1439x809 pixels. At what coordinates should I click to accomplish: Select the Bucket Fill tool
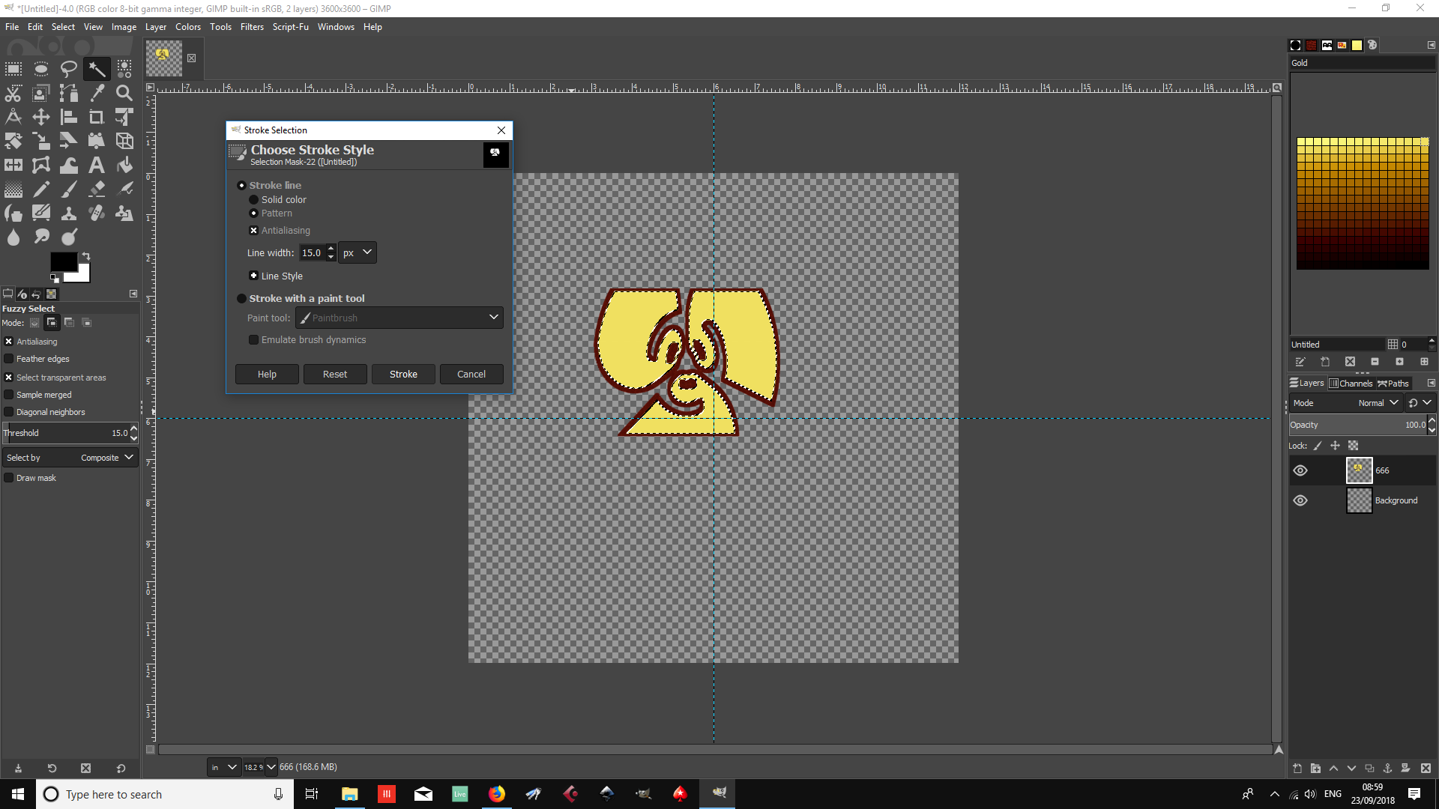pyautogui.click(x=124, y=165)
